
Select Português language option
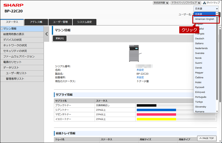tap(205, 97)
